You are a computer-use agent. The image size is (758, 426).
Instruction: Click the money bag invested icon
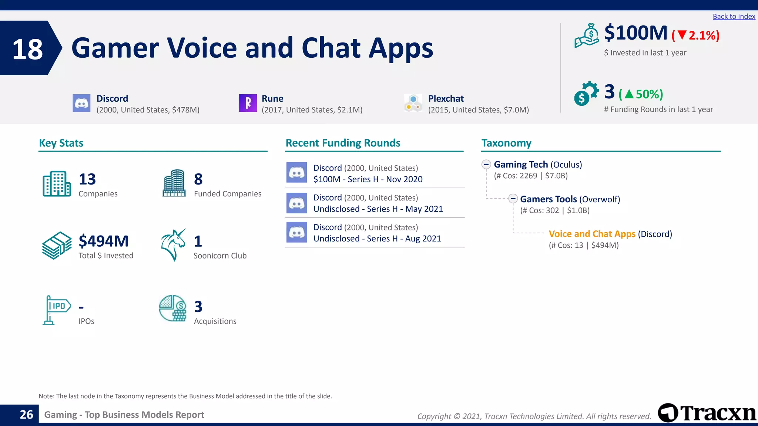[x=587, y=36]
